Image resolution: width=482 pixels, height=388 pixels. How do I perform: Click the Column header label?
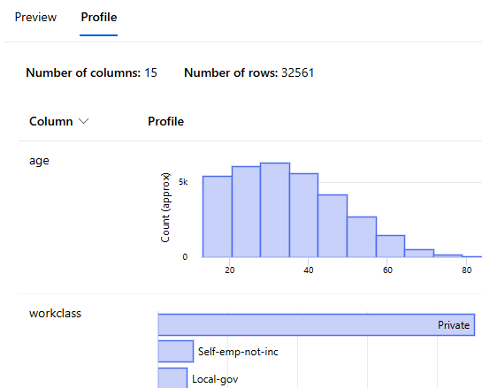(51, 121)
